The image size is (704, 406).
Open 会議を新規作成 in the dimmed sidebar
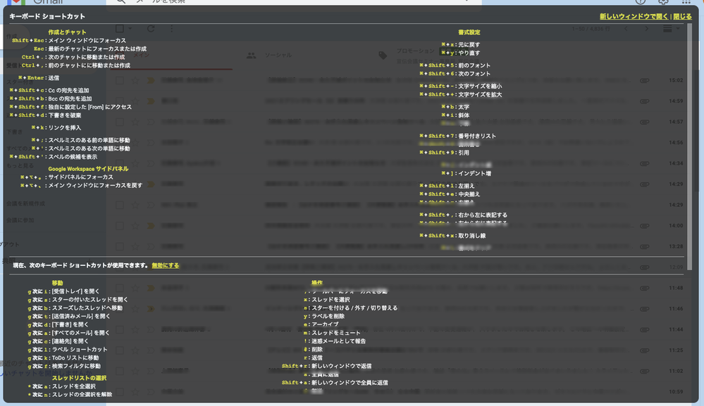(25, 203)
